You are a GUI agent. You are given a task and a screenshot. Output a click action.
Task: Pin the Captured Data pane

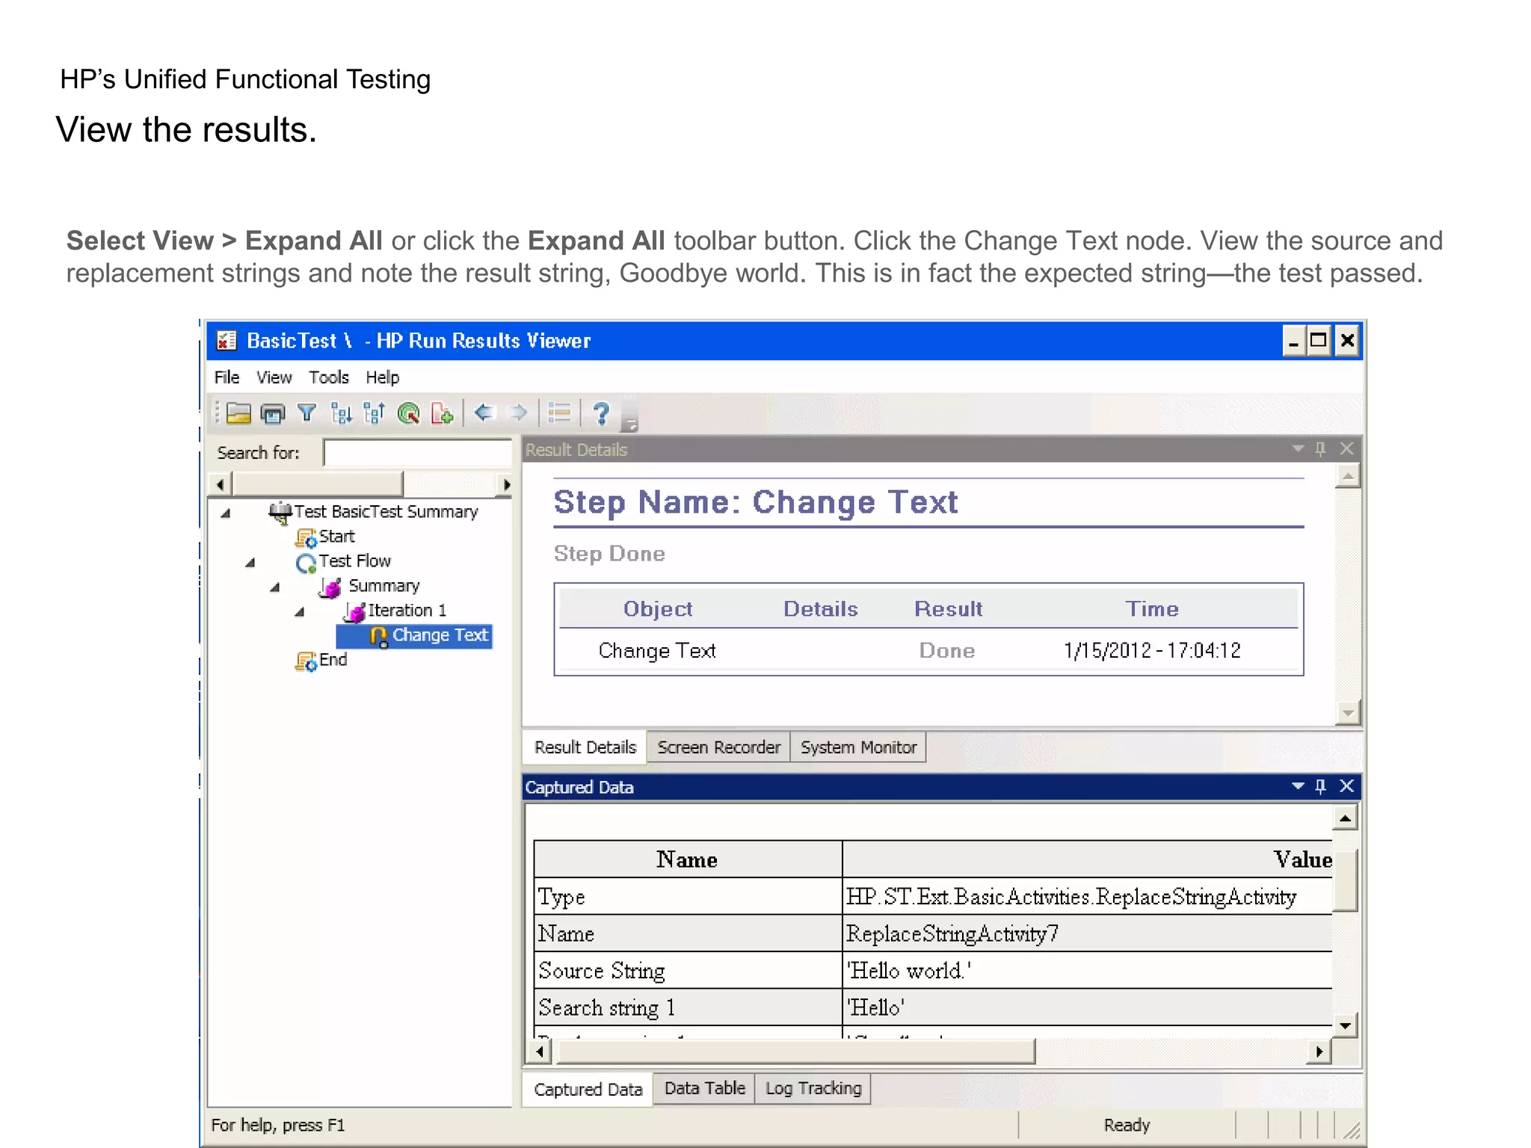point(1320,786)
